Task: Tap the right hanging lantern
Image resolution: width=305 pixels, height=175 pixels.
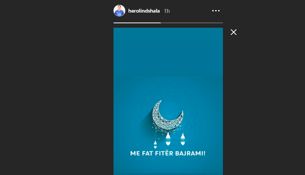Action: pos(183,139)
